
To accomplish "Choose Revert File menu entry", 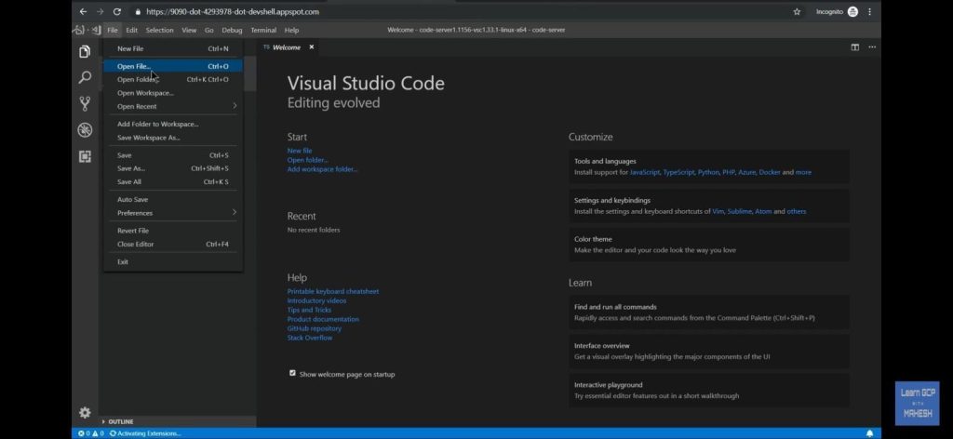I will 173,231.
